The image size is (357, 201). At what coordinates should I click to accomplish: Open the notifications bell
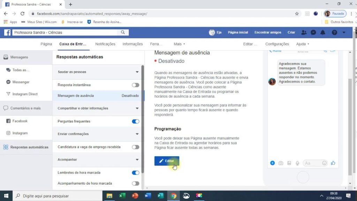point(323,32)
